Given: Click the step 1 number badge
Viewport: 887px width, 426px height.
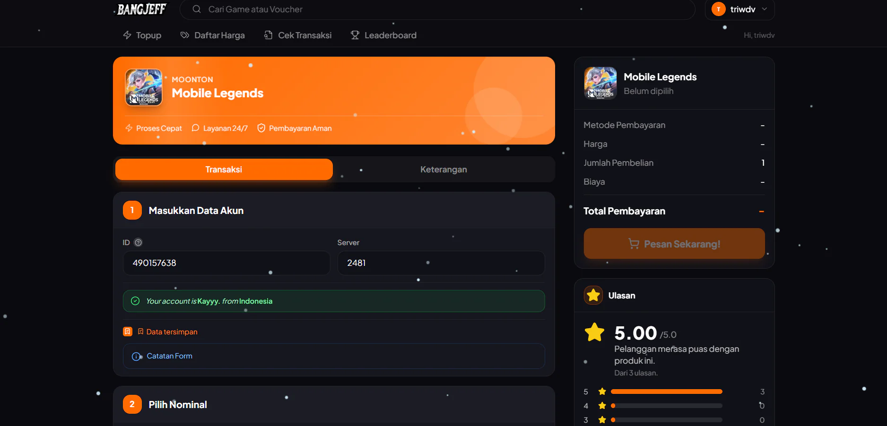Looking at the screenshot, I should [x=132, y=210].
